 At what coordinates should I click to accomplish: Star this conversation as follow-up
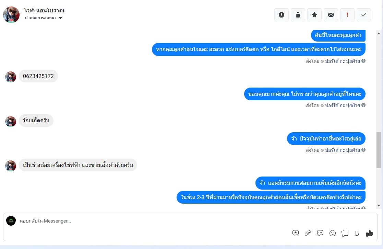pyautogui.click(x=314, y=15)
